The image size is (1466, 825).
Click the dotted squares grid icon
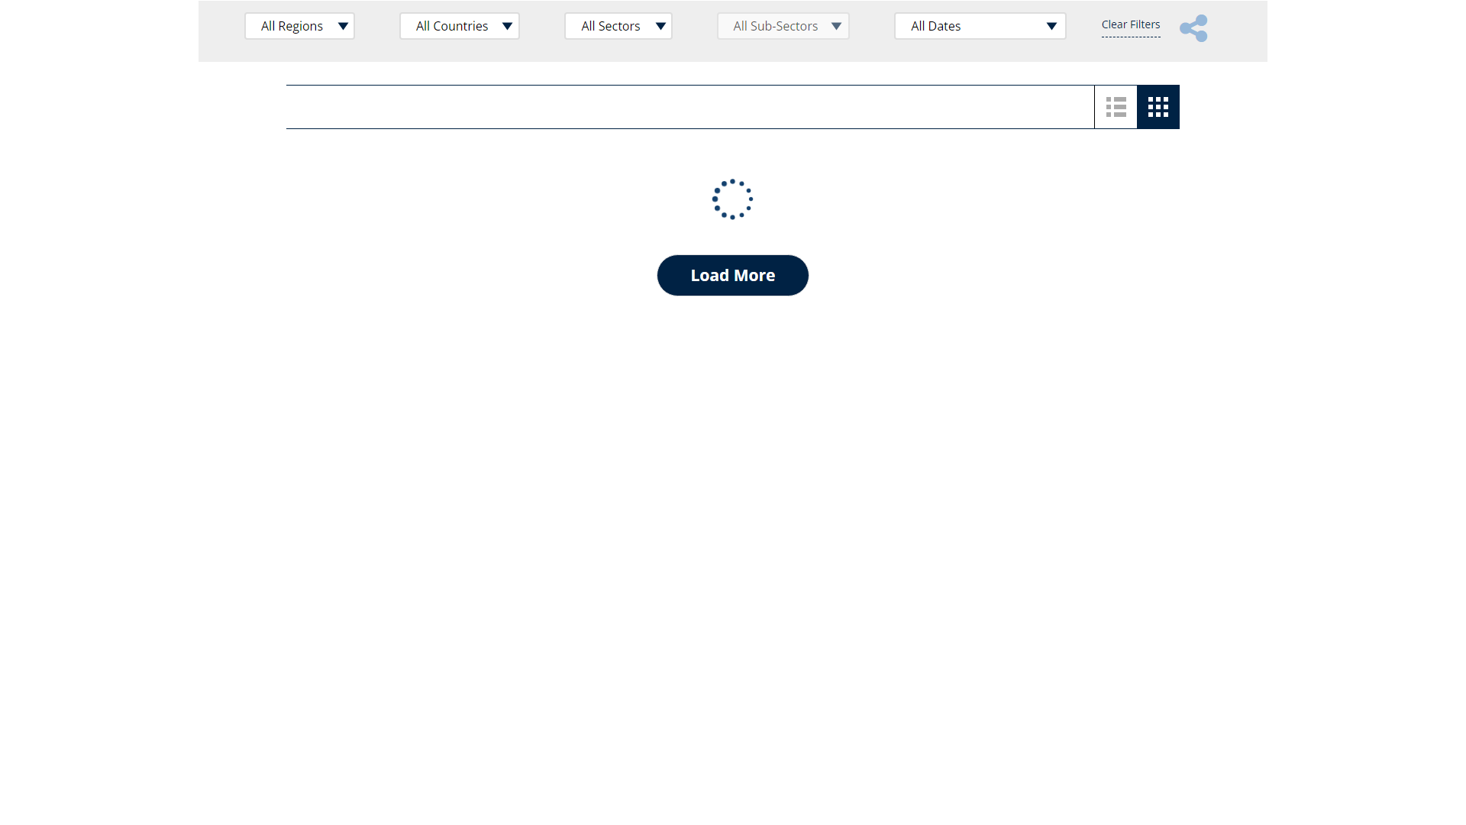(1158, 107)
